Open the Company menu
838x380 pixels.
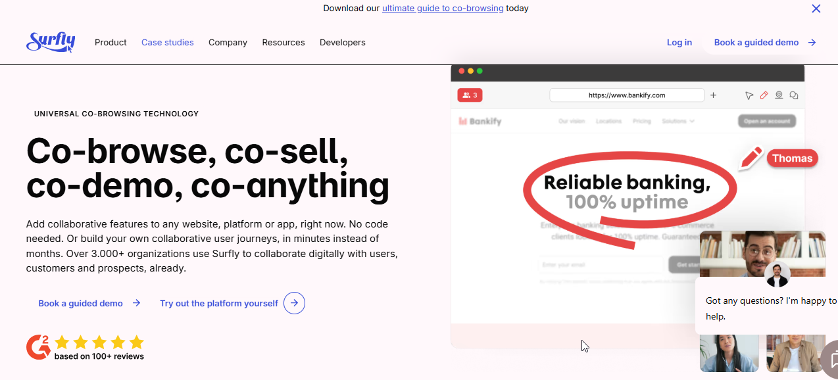[x=228, y=42]
